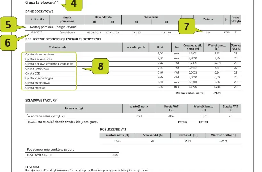262x172 pixels.
Task: Click 'Rodzaj pomiaru: Energia czynna' line
Action: point(53,27)
